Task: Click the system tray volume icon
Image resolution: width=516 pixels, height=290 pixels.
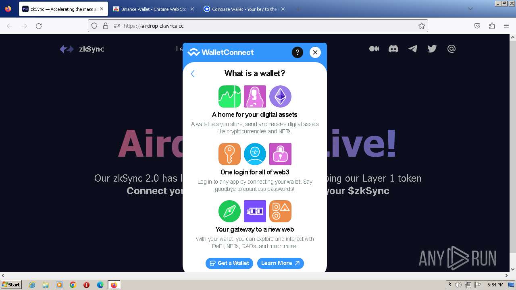Action: coord(458,285)
